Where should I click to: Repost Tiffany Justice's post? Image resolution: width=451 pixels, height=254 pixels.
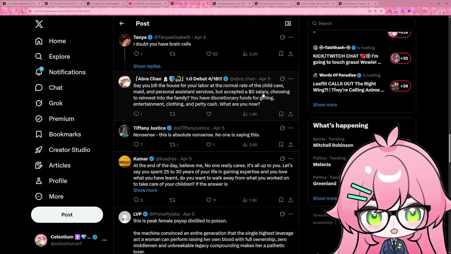pos(172,145)
